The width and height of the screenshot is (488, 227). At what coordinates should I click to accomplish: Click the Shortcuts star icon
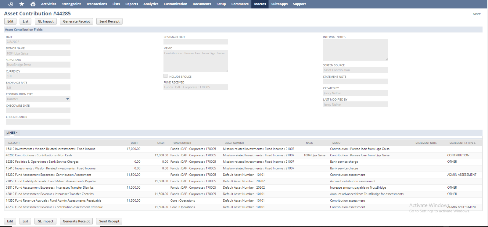coord(22,4)
